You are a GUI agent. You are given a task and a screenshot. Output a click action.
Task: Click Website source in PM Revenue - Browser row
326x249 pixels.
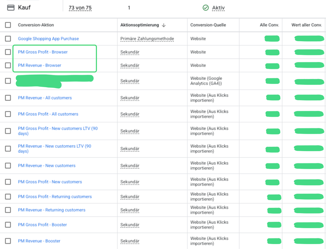198,65
